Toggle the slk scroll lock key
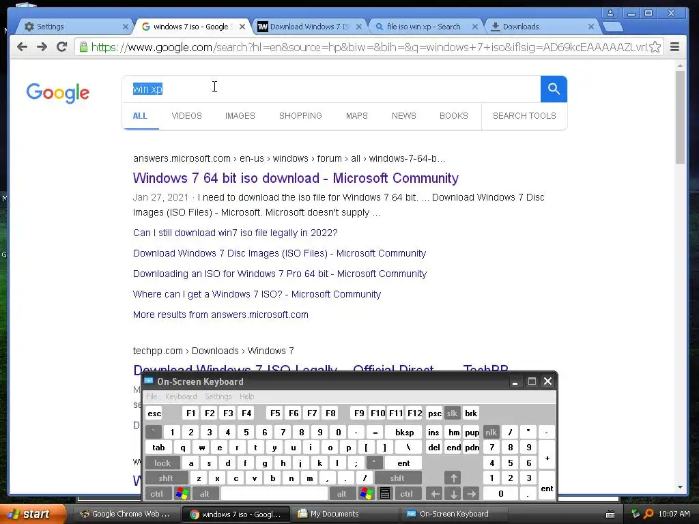 click(452, 413)
